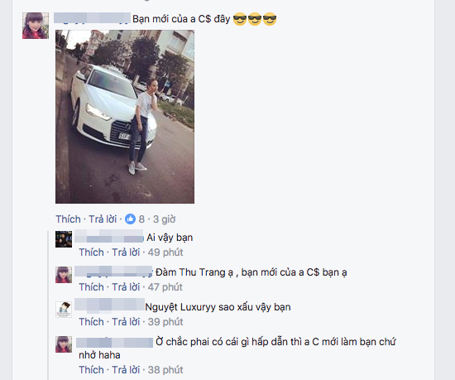Click the blue like reaction icon

click(130, 219)
